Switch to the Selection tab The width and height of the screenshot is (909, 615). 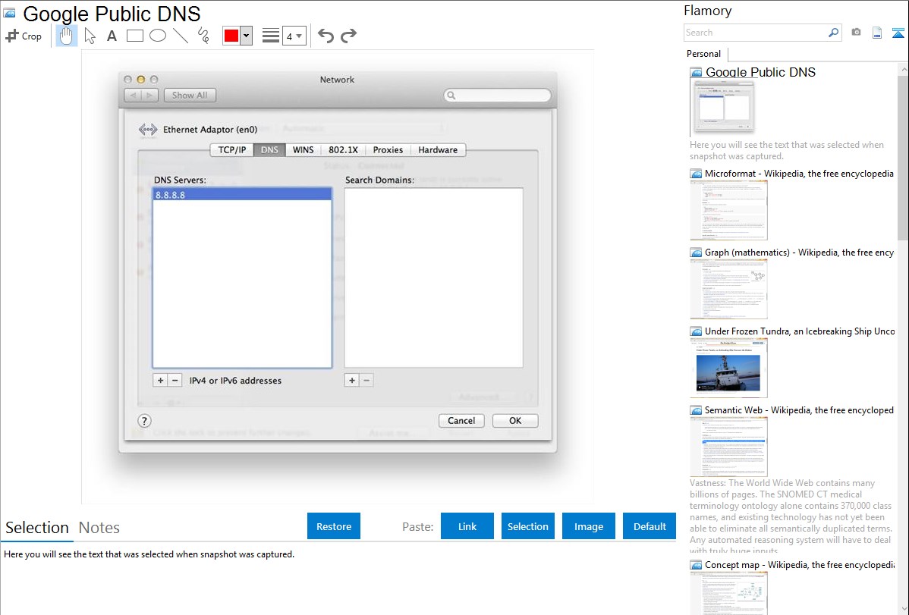coord(37,528)
